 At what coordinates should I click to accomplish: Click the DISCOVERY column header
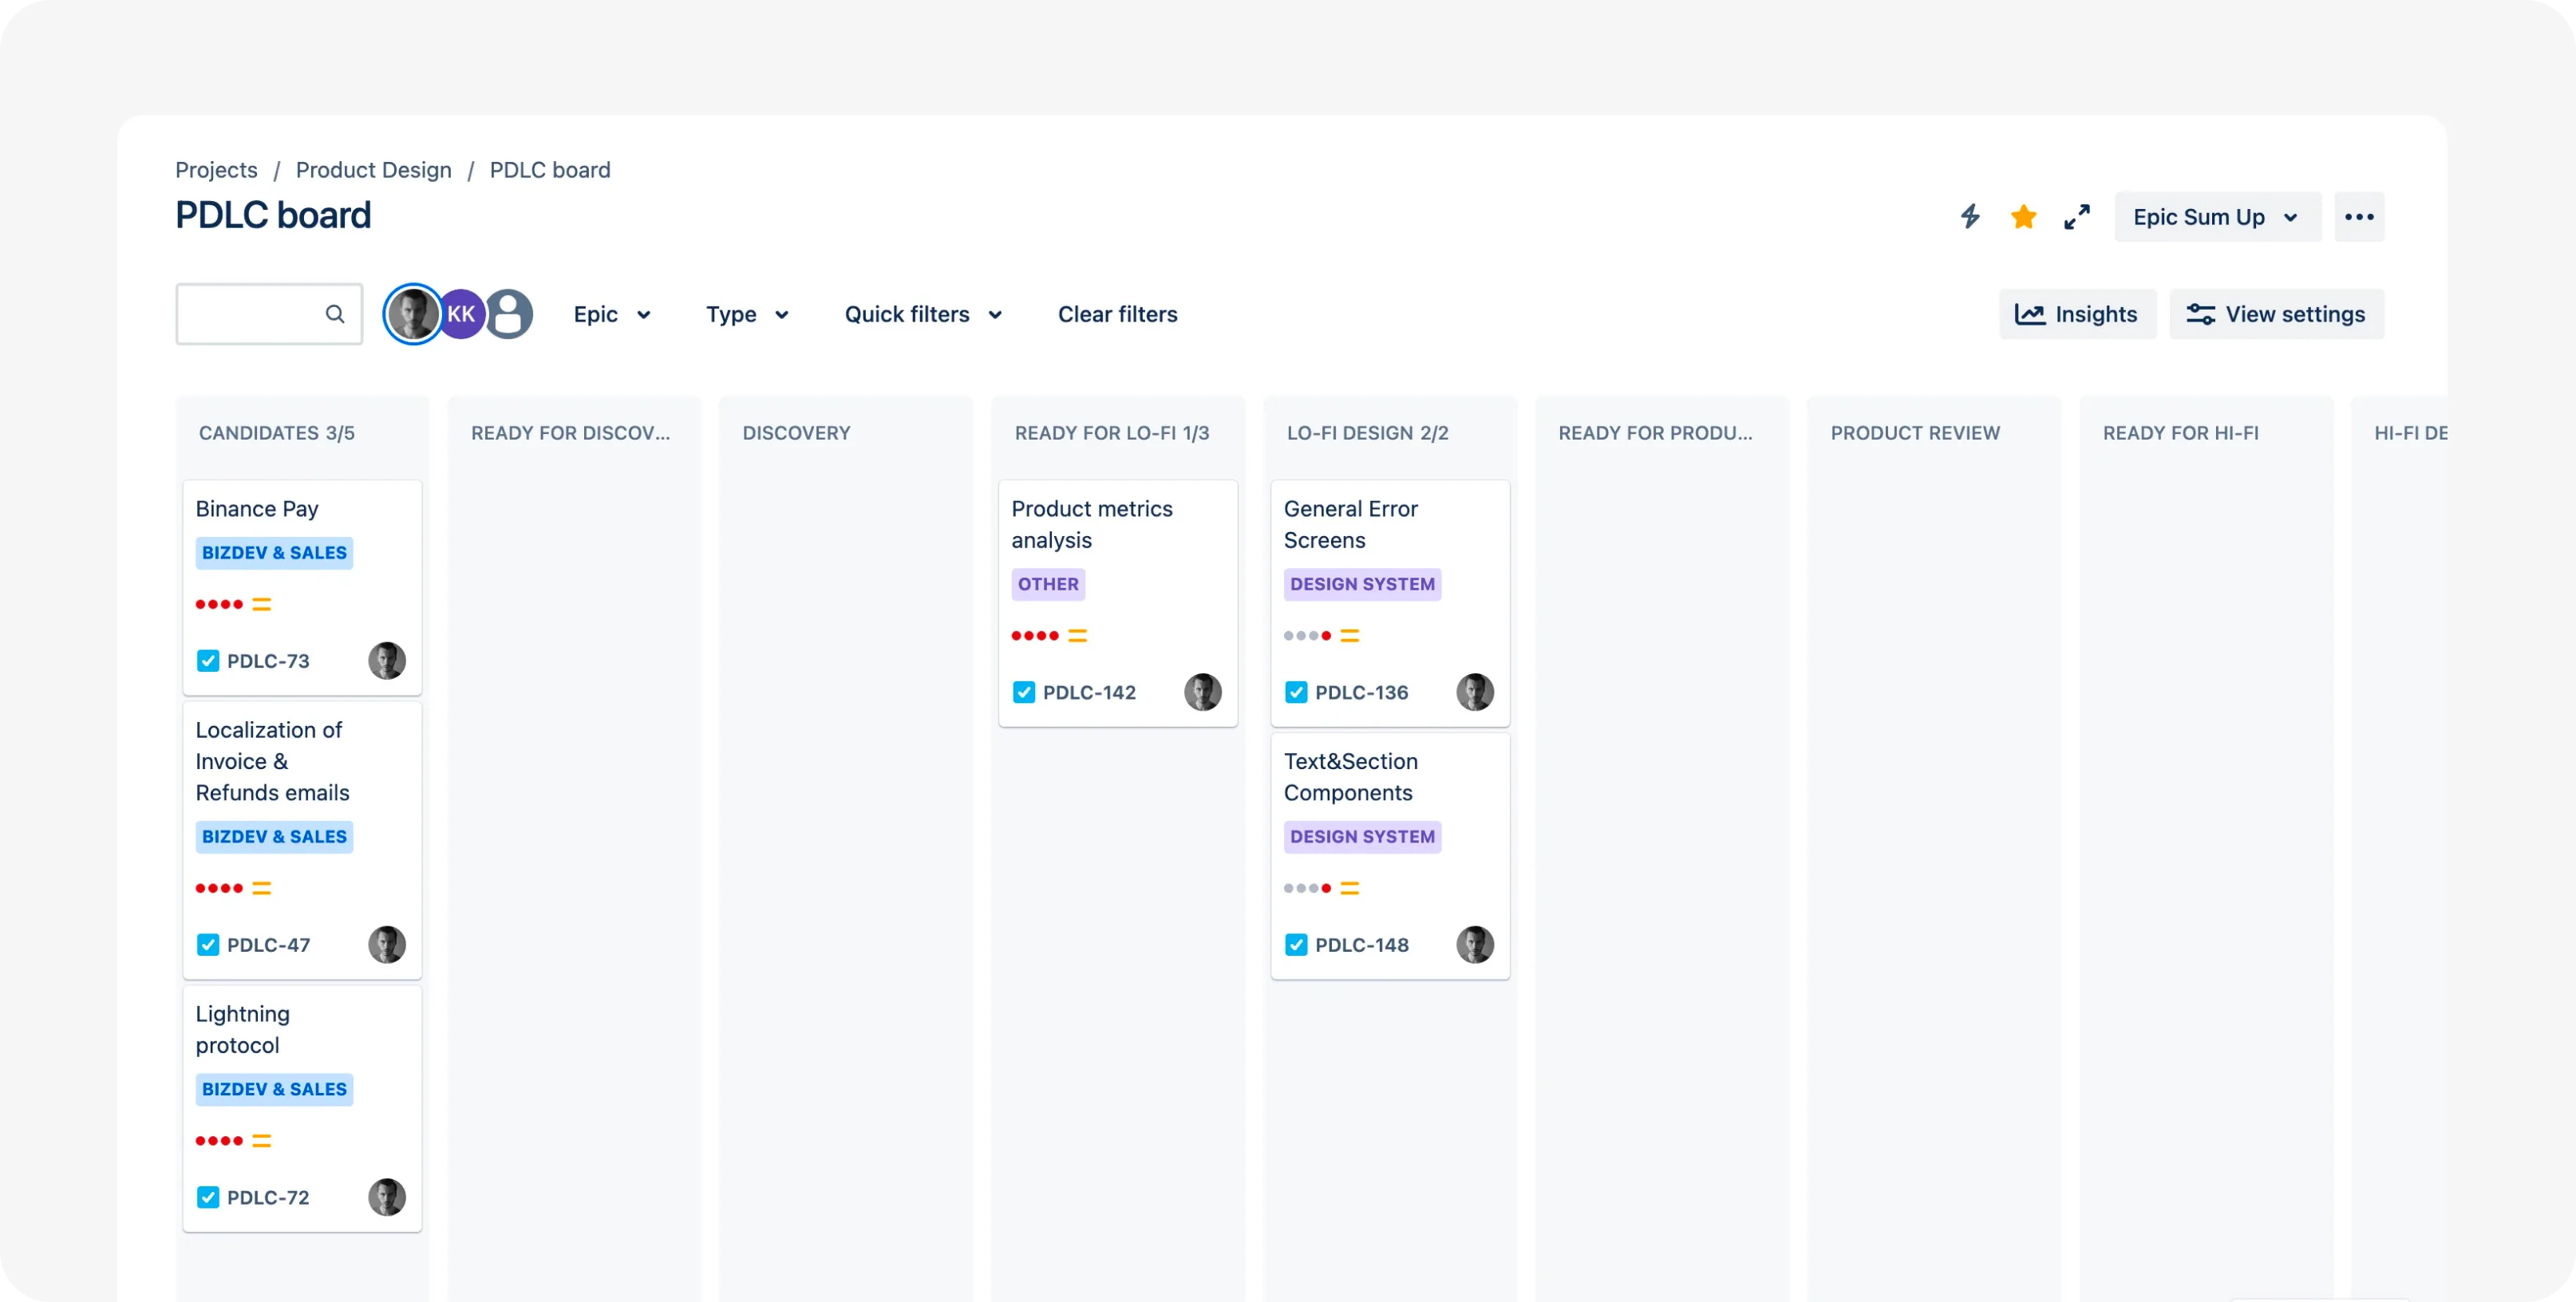coord(796,433)
